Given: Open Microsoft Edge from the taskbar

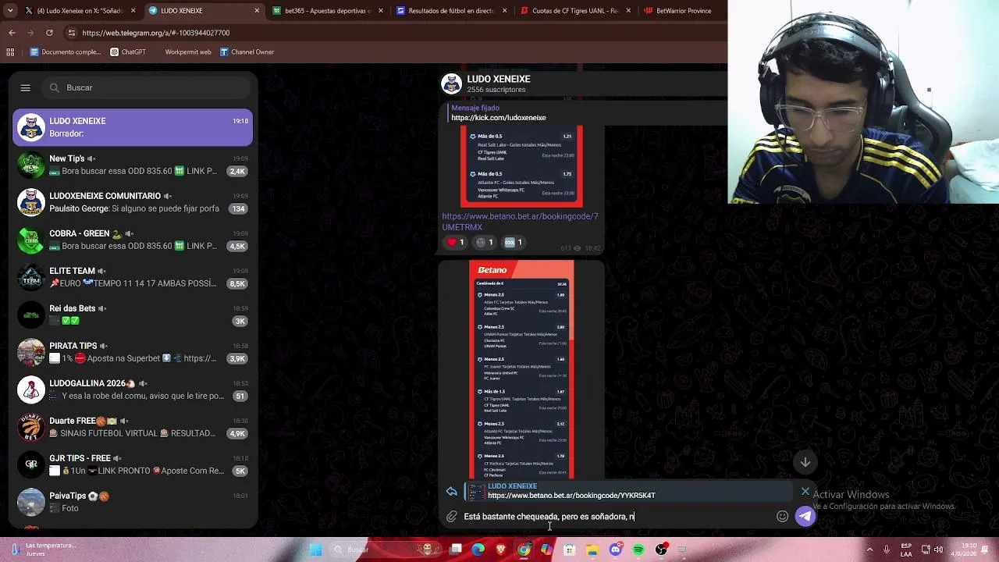Looking at the screenshot, I should [x=478, y=550].
